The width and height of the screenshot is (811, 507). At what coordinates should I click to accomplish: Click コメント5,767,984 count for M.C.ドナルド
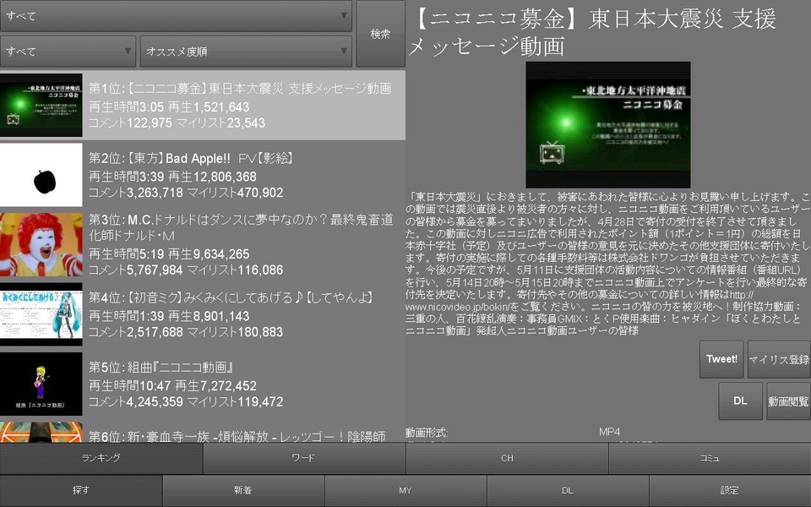point(135,270)
